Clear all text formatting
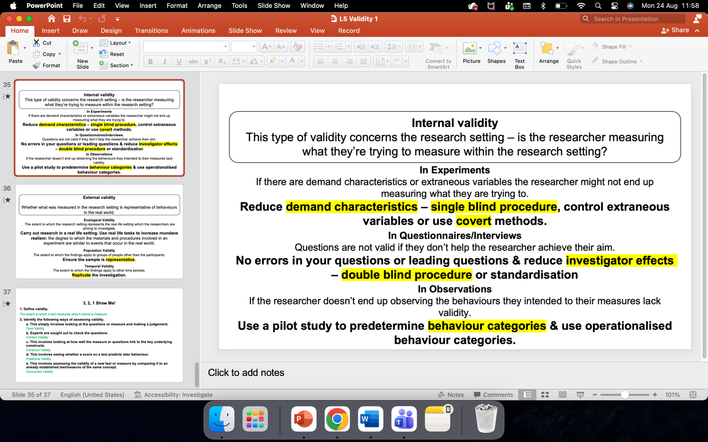 tap(298, 47)
